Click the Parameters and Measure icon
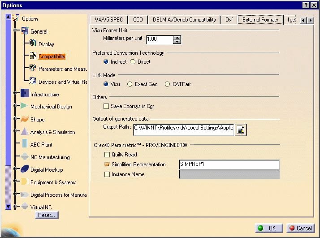Viewport: 320px width, 238px height. [x=33, y=69]
